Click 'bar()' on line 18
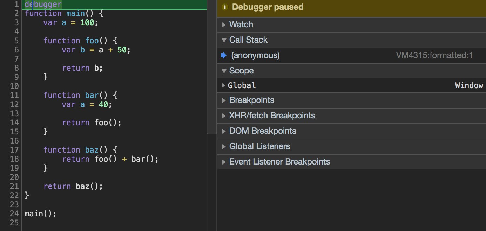Image resolution: width=486 pixels, height=231 pixels. point(143,159)
